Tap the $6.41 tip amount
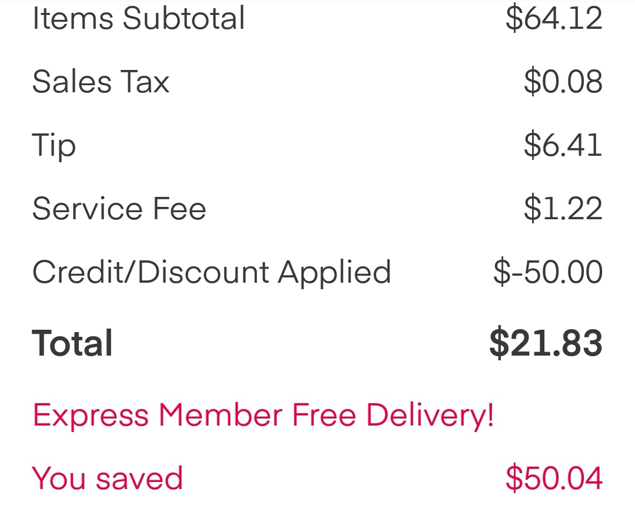 tap(563, 145)
